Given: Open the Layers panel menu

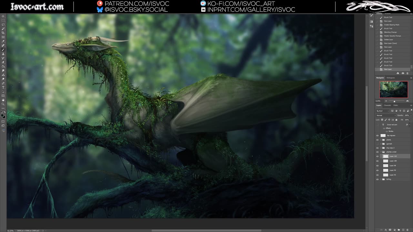Looking at the screenshot, I should (x=411, y=105).
